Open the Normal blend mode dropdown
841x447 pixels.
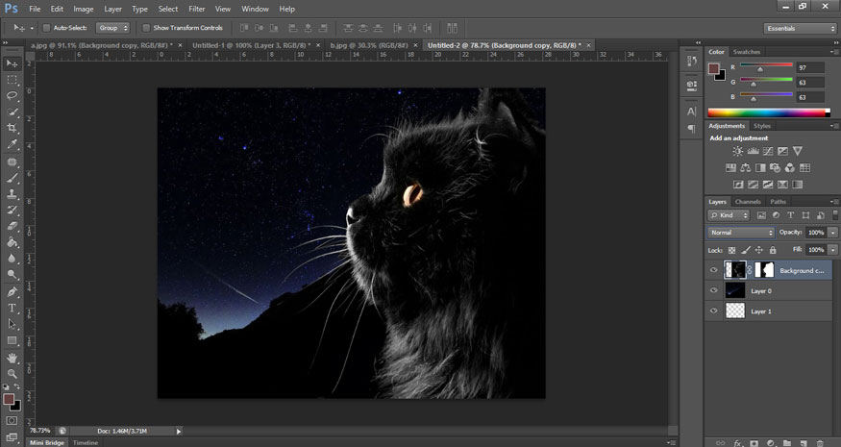pos(741,233)
